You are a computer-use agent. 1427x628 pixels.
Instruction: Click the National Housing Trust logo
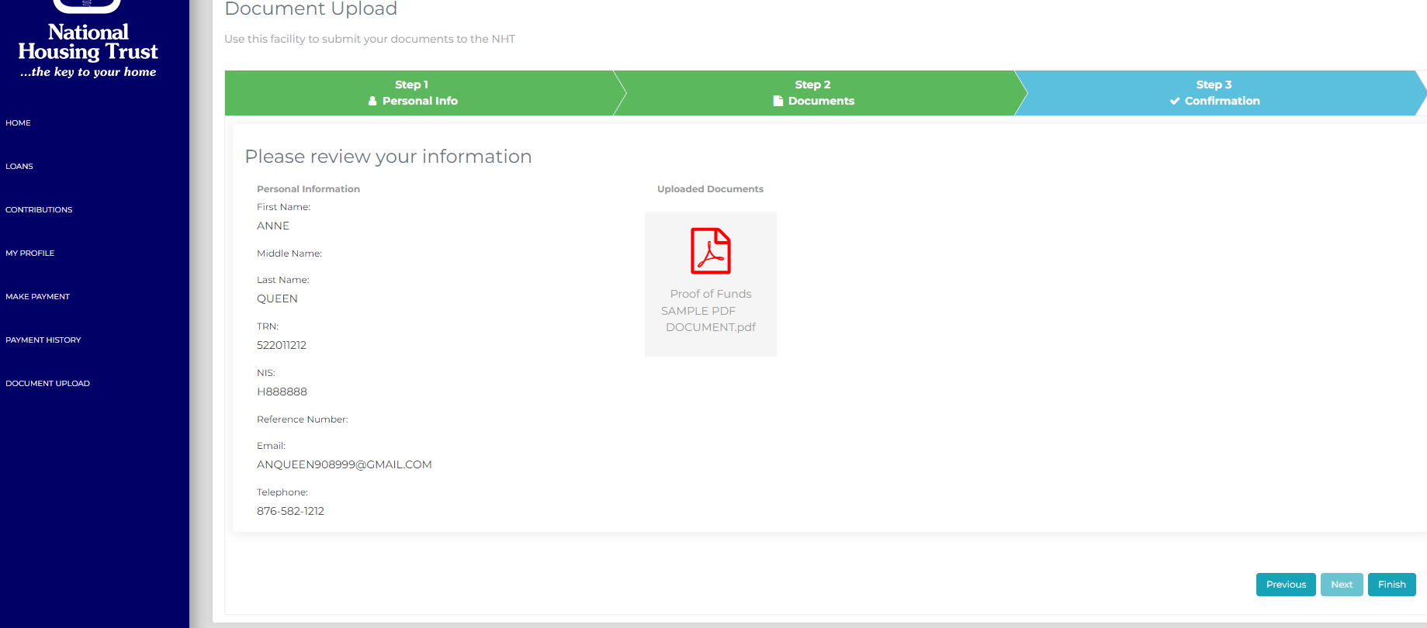[88, 43]
